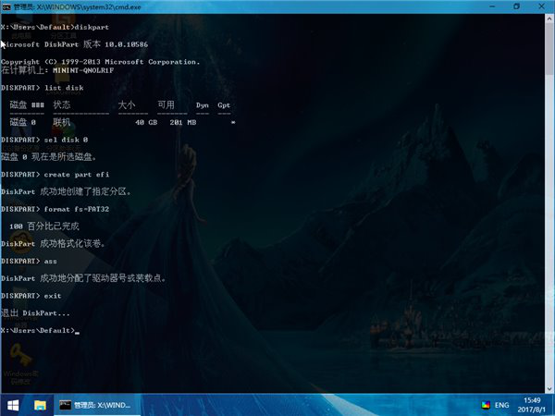Click the 'ass' command line
Image resolution: width=555 pixels, height=416 pixels.
30,261
